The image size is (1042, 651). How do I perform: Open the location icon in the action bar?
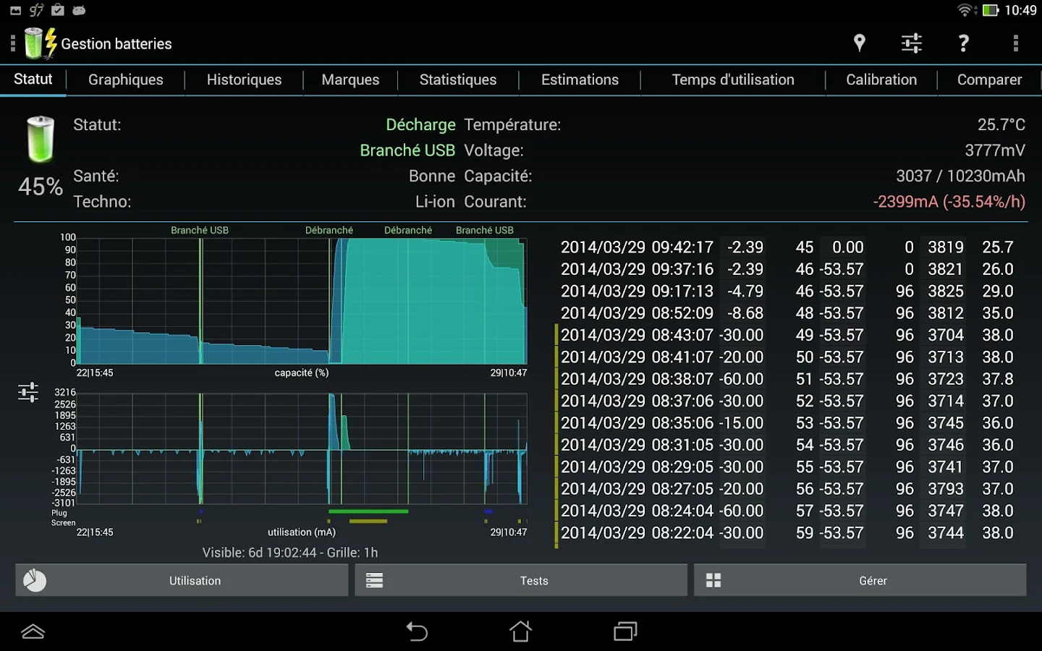click(859, 43)
